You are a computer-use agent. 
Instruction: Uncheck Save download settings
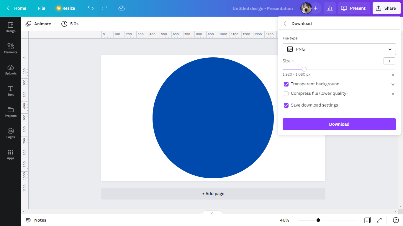(286, 105)
